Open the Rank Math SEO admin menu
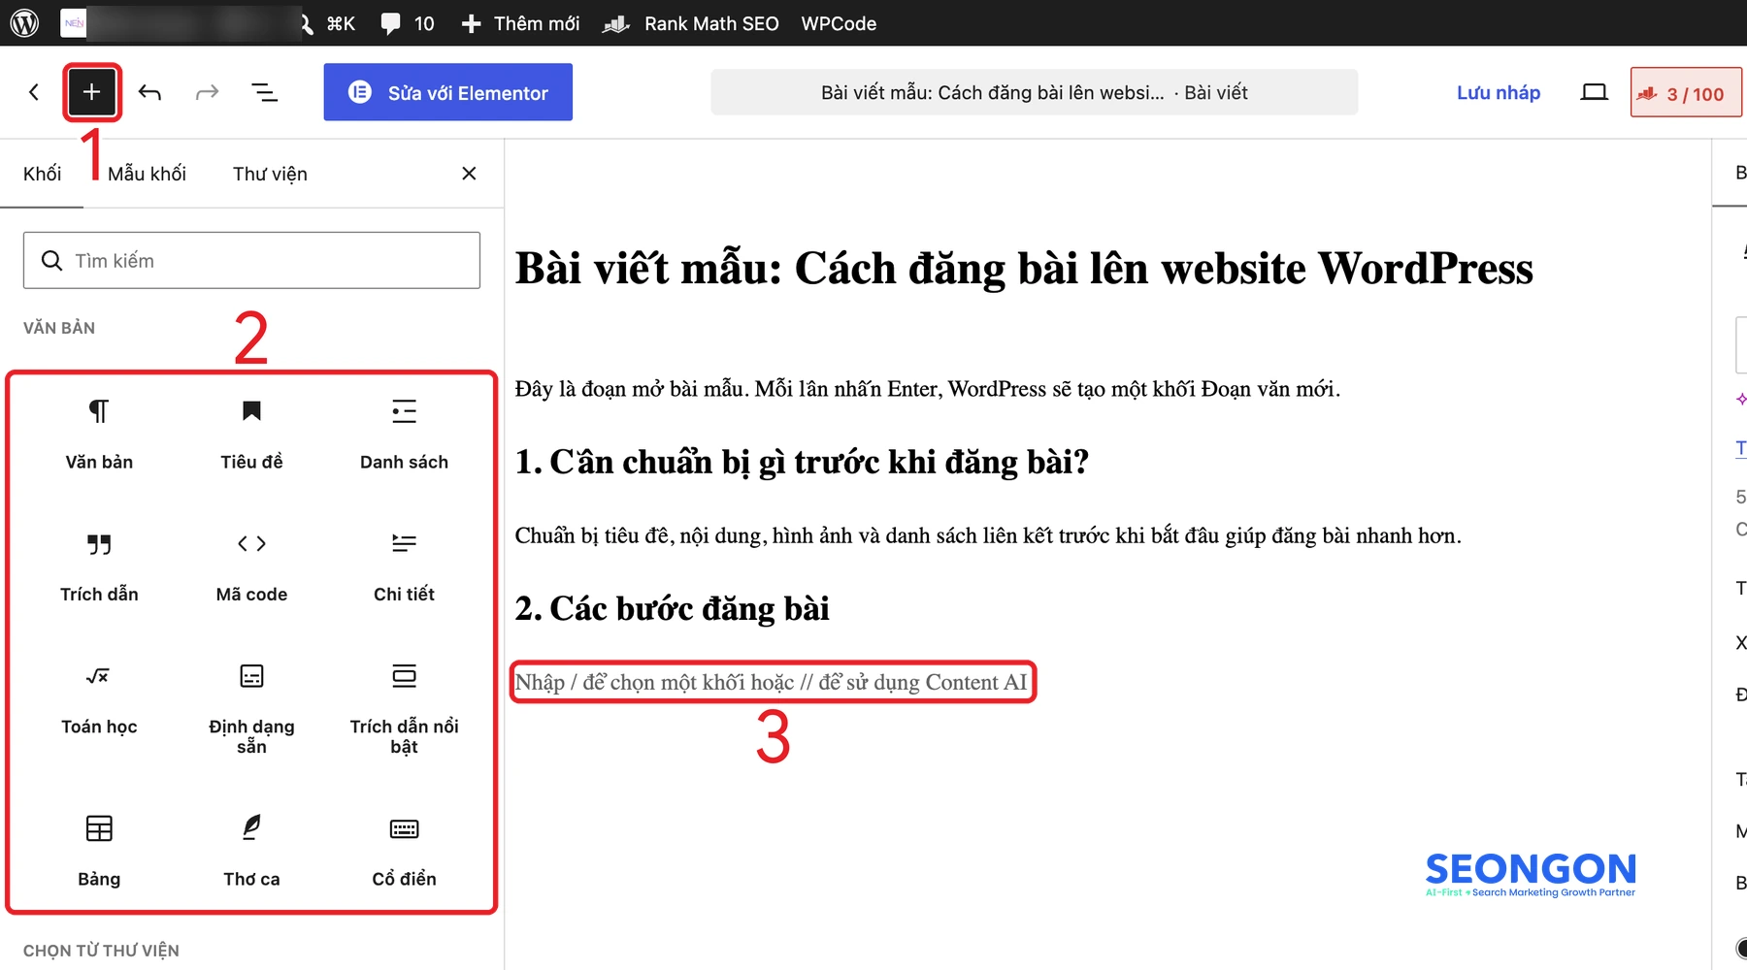The width and height of the screenshot is (1747, 970). pos(690,23)
